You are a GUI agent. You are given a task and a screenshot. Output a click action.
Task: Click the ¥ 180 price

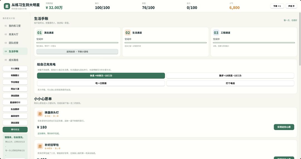pos(42,127)
